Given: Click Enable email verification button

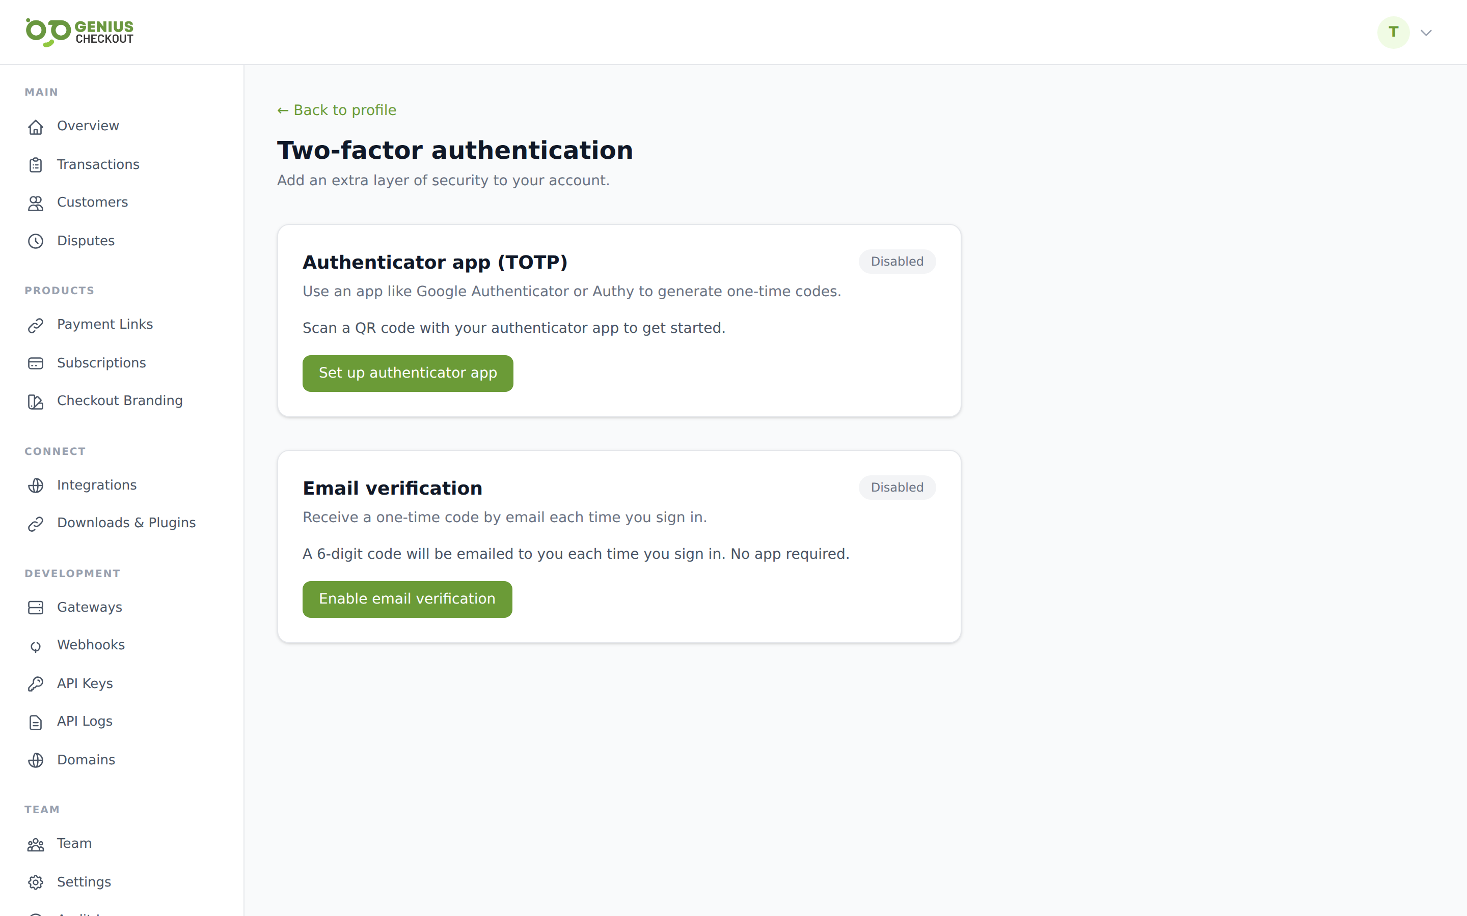Looking at the screenshot, I should click(407, 599).
